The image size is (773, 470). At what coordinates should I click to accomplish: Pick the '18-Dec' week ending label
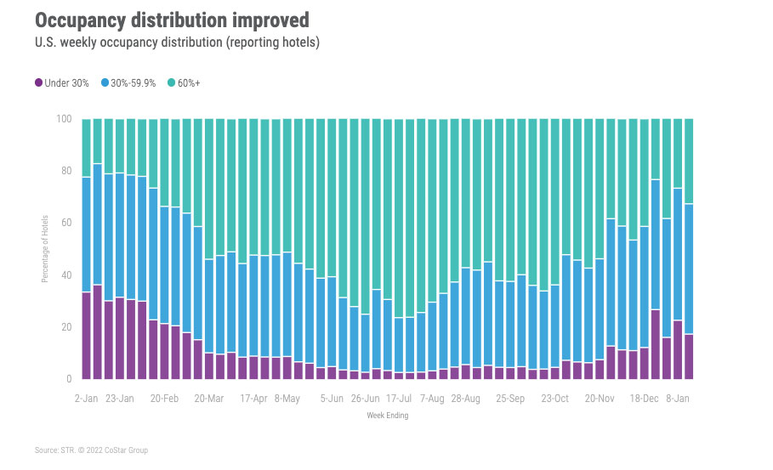(x=644, y=398)
